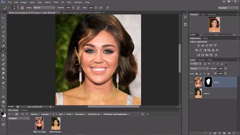Select the Rectangular Marquee tool
Screen dimensions: 240x135
(3, 22)
